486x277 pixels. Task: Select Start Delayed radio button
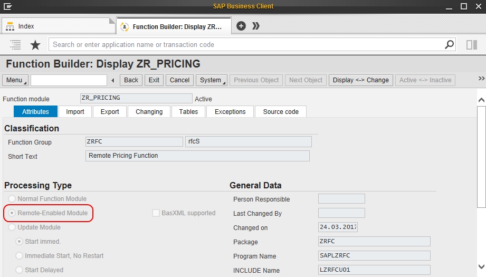pos(19,270)
